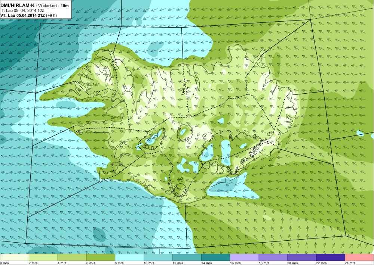Click the '14 m/s' legend label

[x=206, y=263]
